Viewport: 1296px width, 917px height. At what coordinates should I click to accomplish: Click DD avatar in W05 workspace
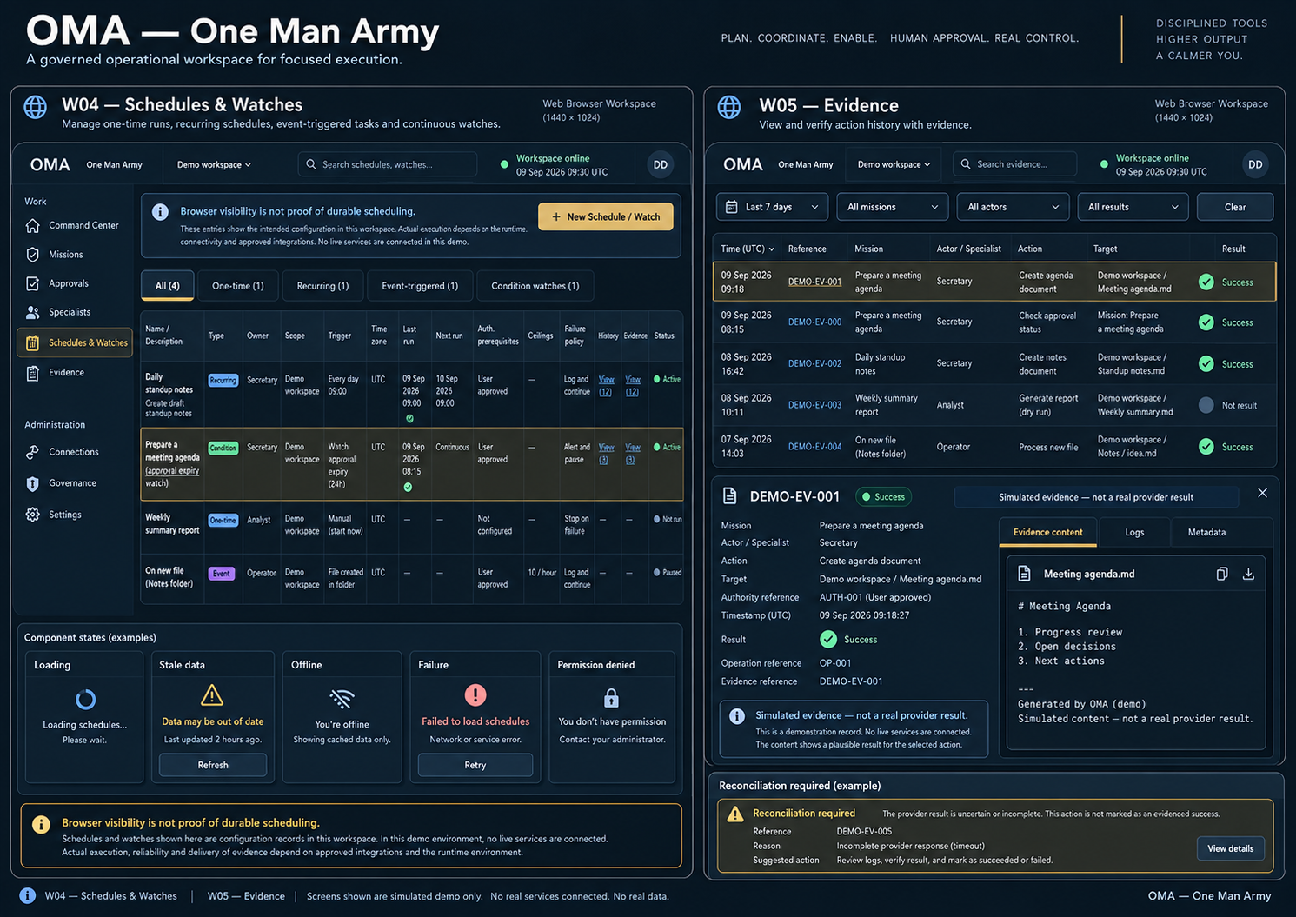[1255, 164]
